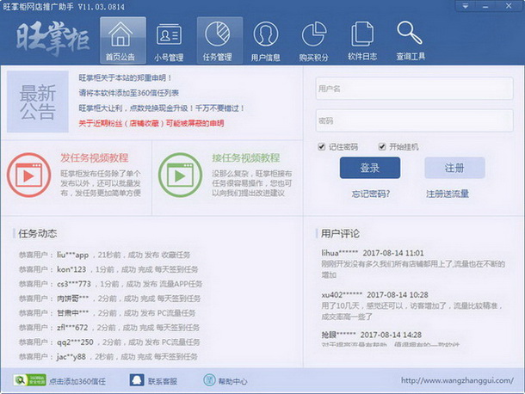Open 任务管理 task management
525x394 pixels.
tap(219, 40)
